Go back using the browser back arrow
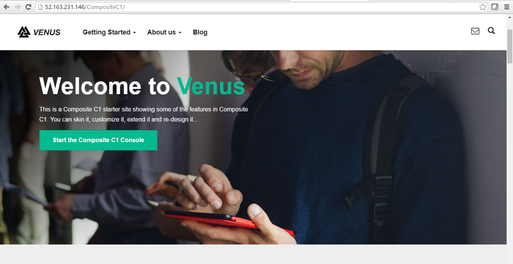 click(6, 7)
